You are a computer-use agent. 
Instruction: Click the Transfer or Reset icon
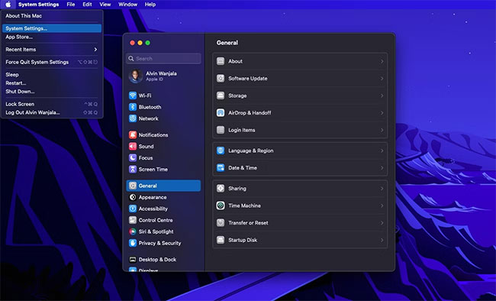pos(221,223)
